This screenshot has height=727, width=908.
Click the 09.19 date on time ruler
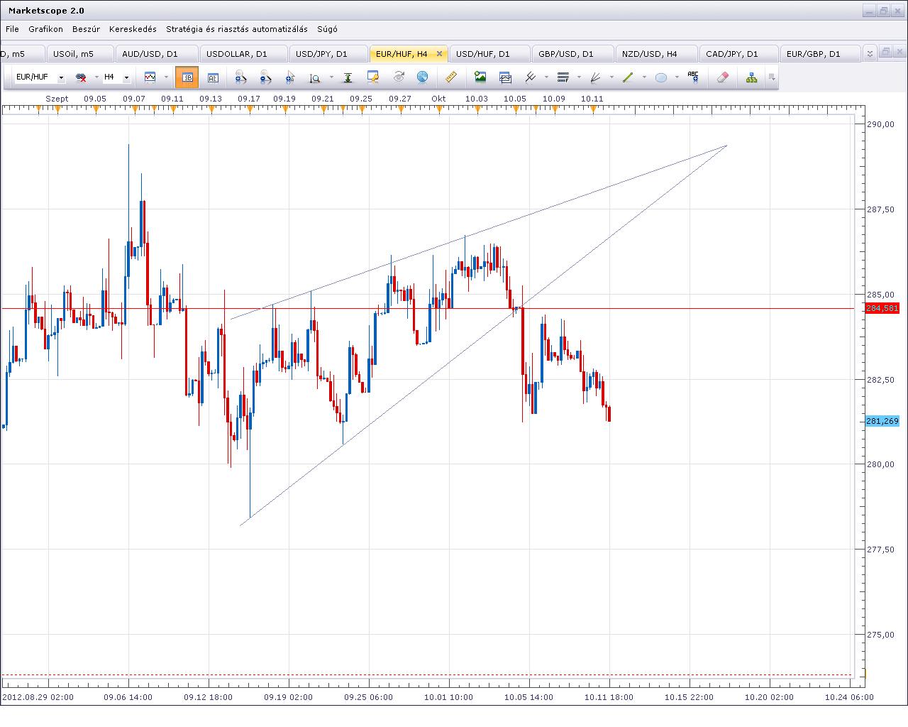click(284, 99)
